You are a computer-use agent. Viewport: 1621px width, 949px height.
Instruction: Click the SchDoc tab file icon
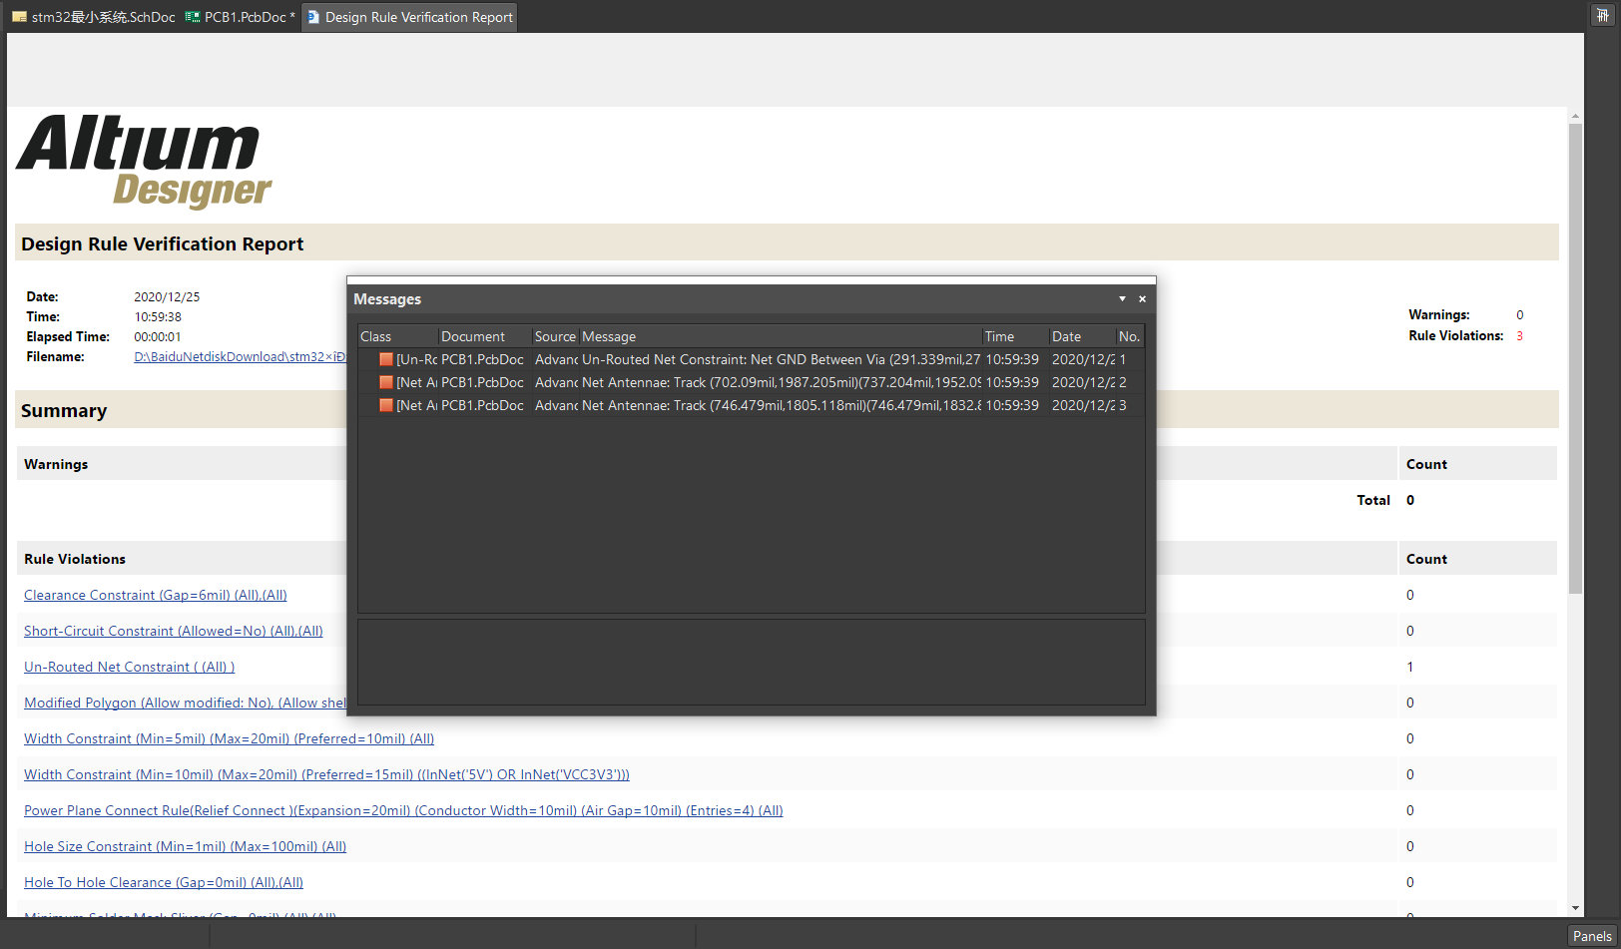19,17
